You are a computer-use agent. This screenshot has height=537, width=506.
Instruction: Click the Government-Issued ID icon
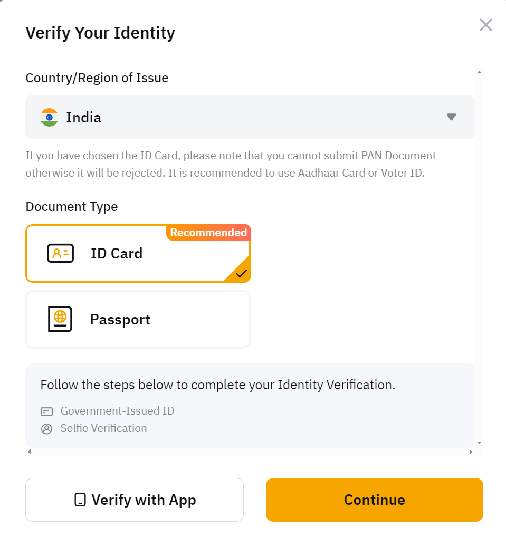coord(46,411)
